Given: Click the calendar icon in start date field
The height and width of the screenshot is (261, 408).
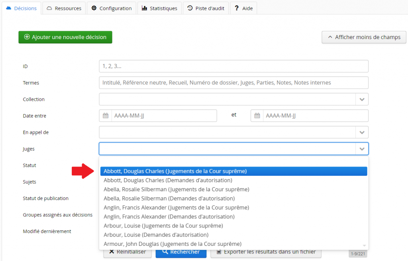Looking at the screenshot, I should (106, 116).
